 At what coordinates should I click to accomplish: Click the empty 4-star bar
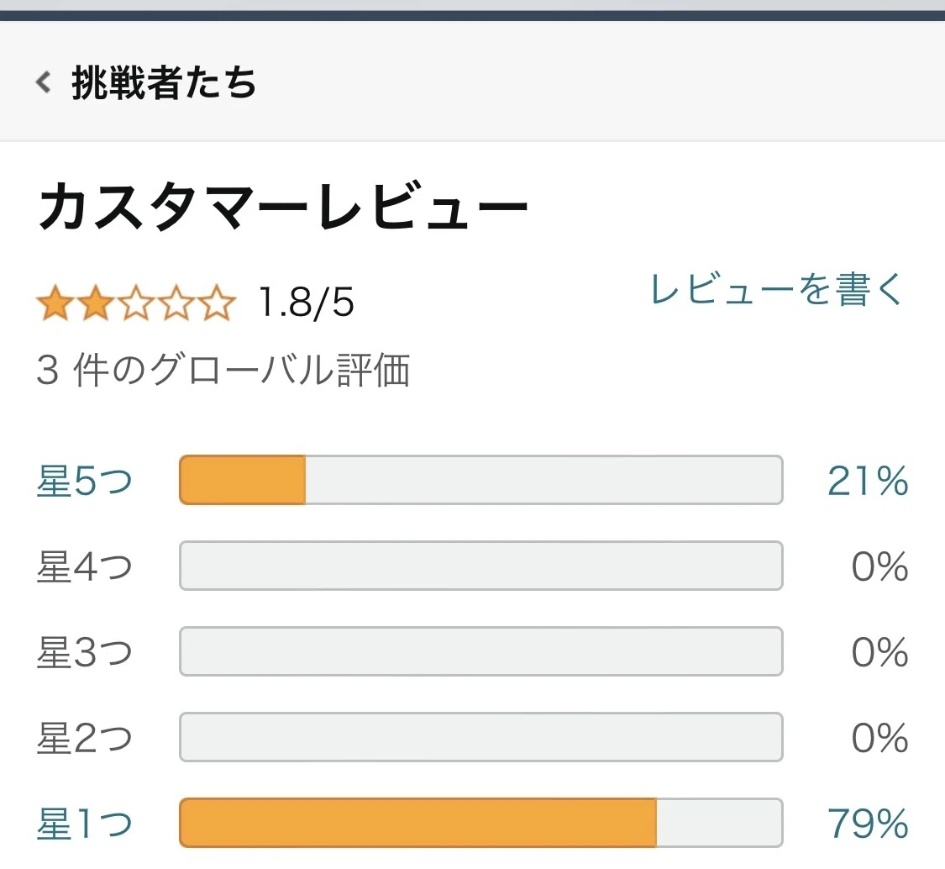coord(481,566)
